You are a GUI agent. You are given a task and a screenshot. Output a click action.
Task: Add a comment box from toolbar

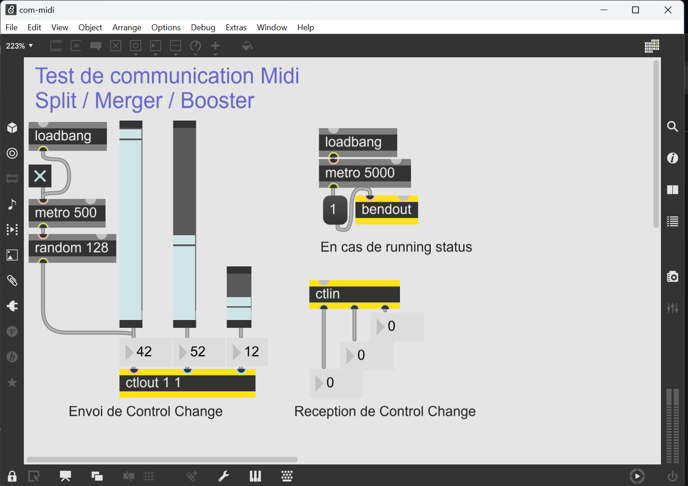[x=96, y=46]
